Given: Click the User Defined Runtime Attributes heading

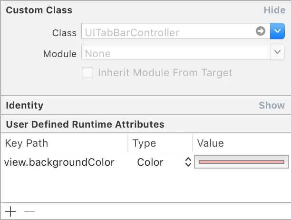Looking at the screenshot, I should [85, 125].
